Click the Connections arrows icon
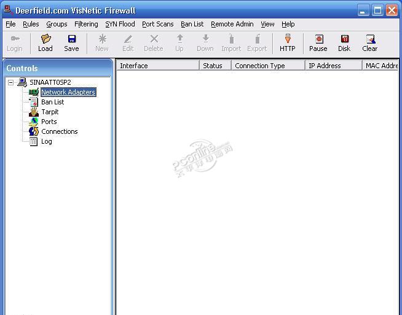This screenshot has width=402, height=315. (34, 131)
